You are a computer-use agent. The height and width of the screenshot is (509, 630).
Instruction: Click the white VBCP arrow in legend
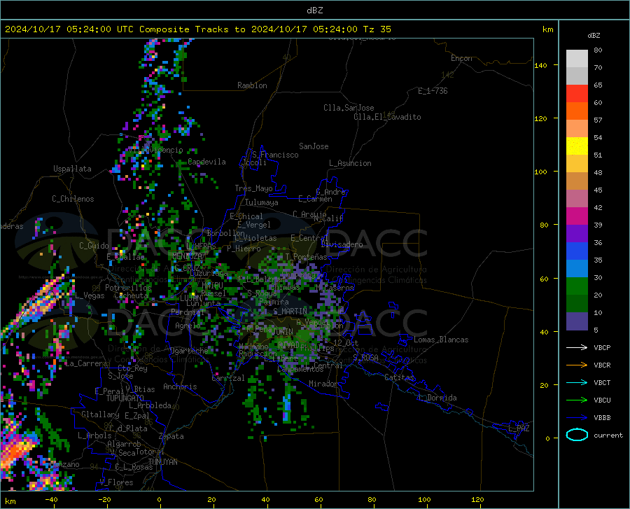[577, 347]
